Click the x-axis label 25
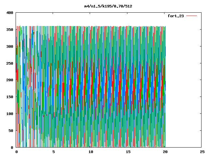The height and width of the screenshot is (156, 208). pyautogui.click(x=202, y=152)
